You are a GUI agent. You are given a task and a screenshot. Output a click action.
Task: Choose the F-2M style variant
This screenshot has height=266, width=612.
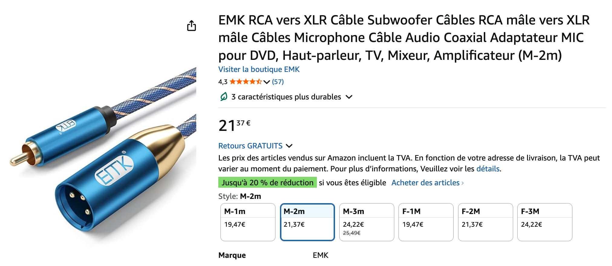485,222
